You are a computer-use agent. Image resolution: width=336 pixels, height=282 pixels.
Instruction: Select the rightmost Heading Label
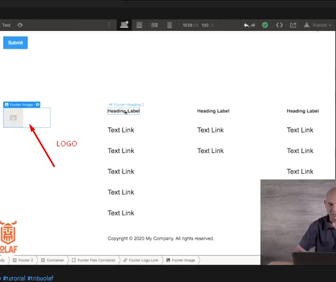click(303, 111)
